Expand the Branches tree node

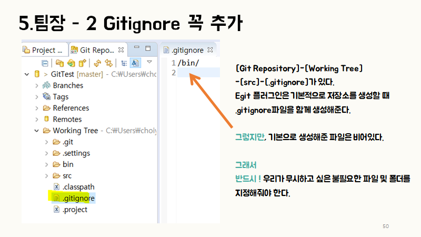tap(36, 85)
